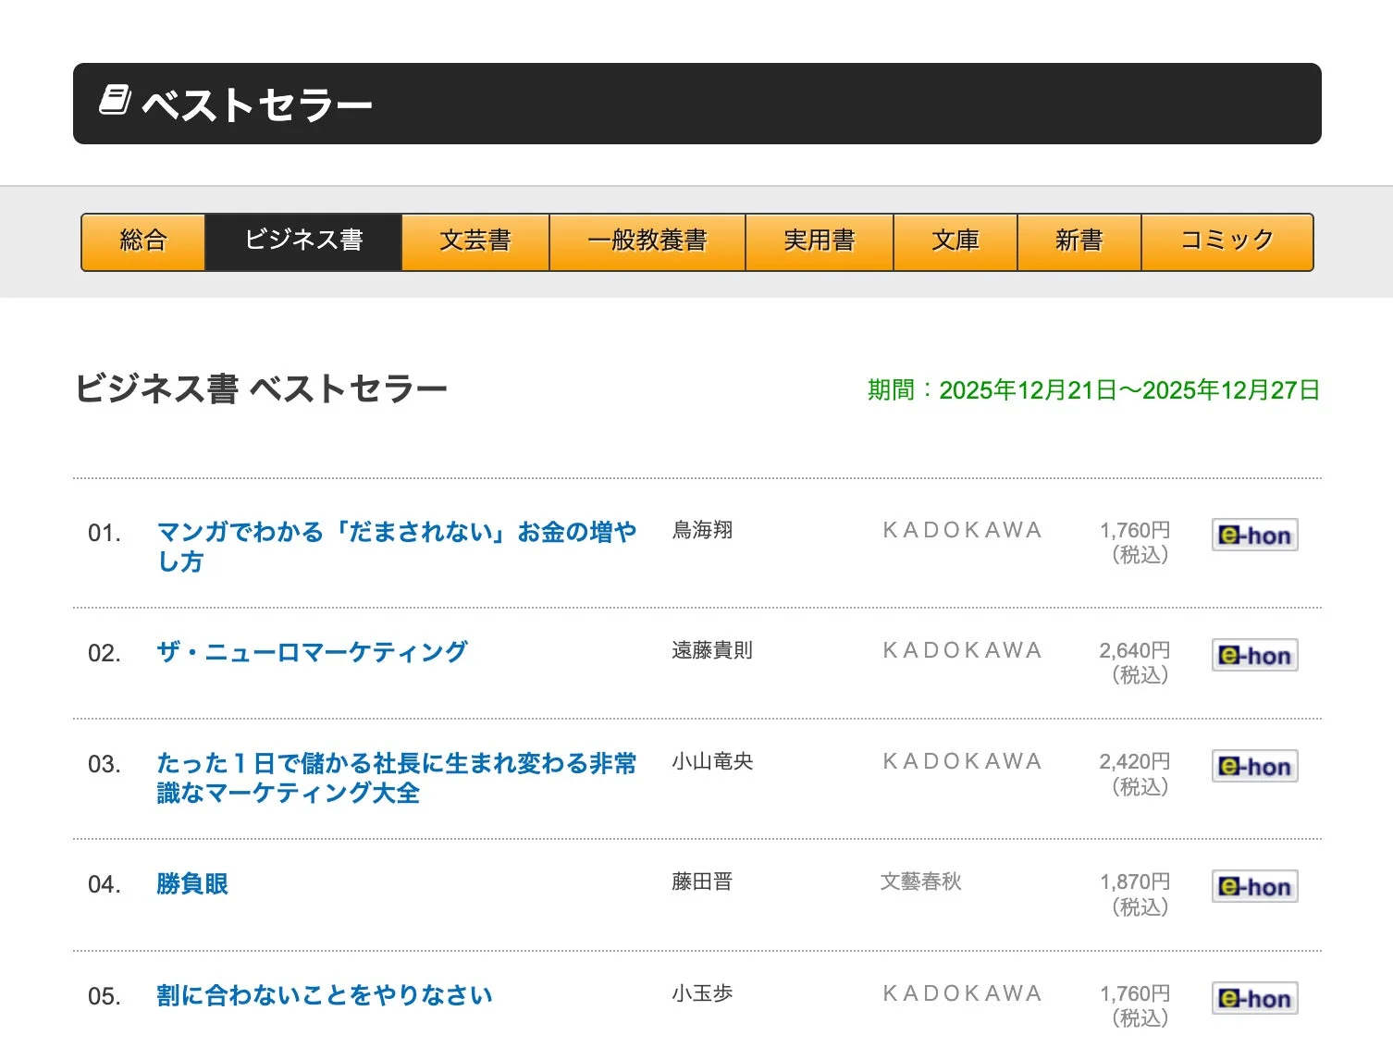Open the 文芸書 category tab
The width and height of the screenshot is (1393, 1060).
475,240
